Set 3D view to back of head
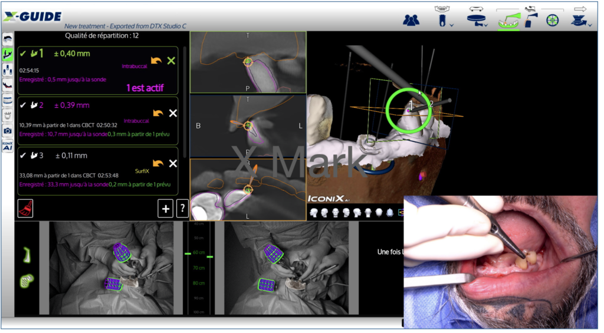This screenshot has height=333, width=604. click(x=368, y=213)
